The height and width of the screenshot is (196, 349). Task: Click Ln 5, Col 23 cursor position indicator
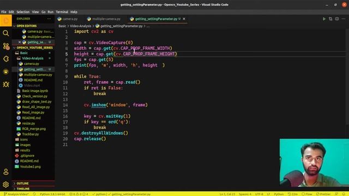coord(227,194)
